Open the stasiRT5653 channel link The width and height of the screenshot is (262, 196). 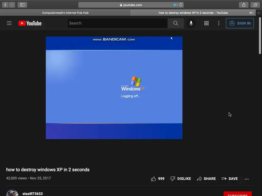32,194
